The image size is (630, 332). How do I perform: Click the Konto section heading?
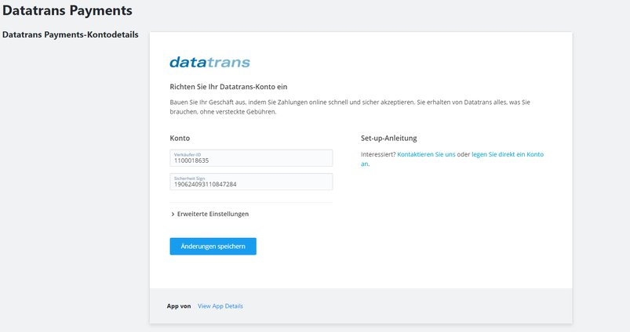[x=180, y=138]
